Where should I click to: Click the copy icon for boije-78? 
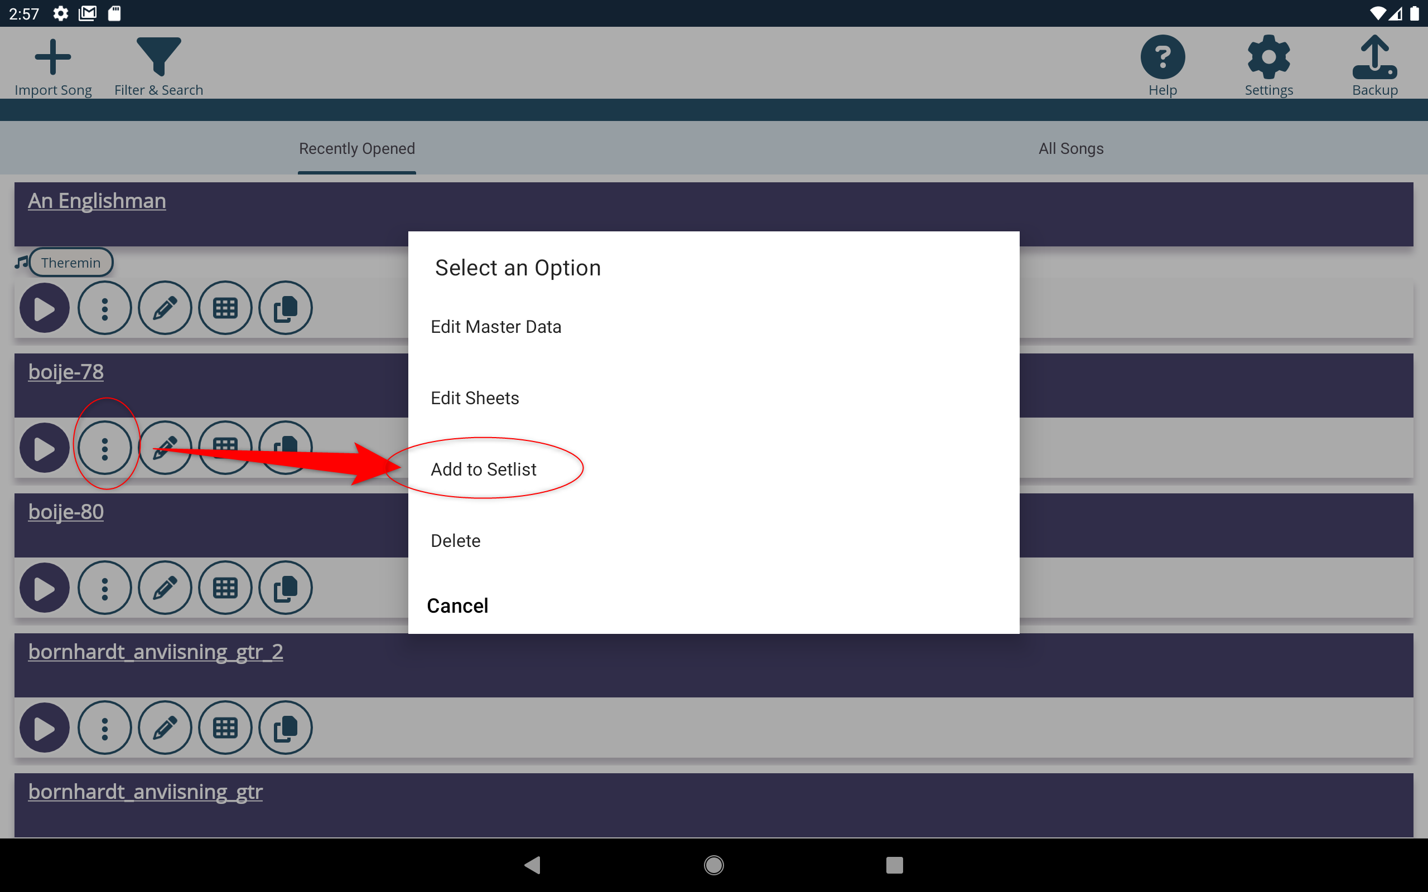click(x=285, y=448)
